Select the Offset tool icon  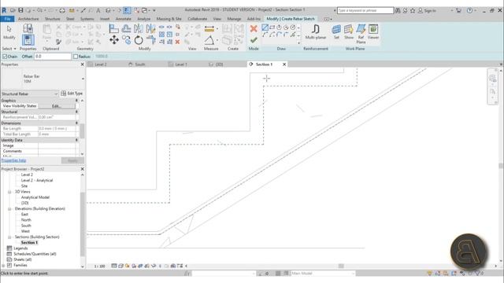tap(126, 28)
